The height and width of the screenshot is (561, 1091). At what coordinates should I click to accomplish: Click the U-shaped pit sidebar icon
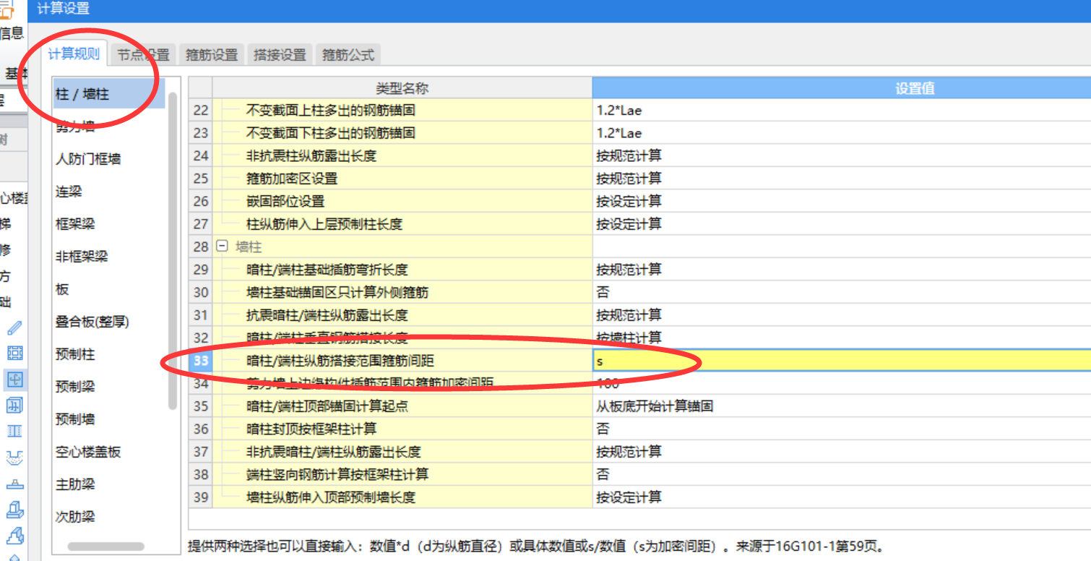point(14,457)
